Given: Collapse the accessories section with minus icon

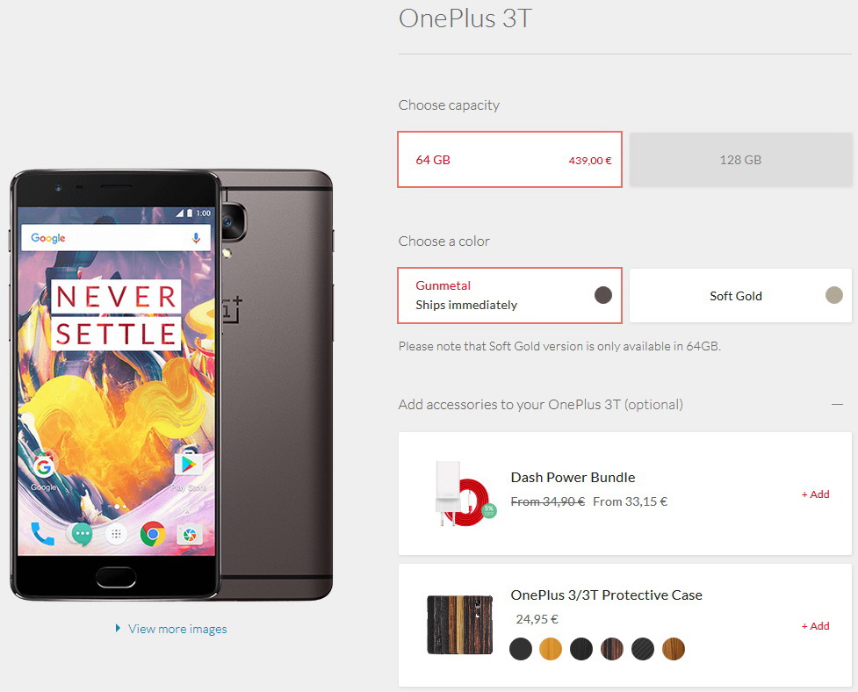Looking at the screenshot, I should pyautogui.click(x=837, y=404).
